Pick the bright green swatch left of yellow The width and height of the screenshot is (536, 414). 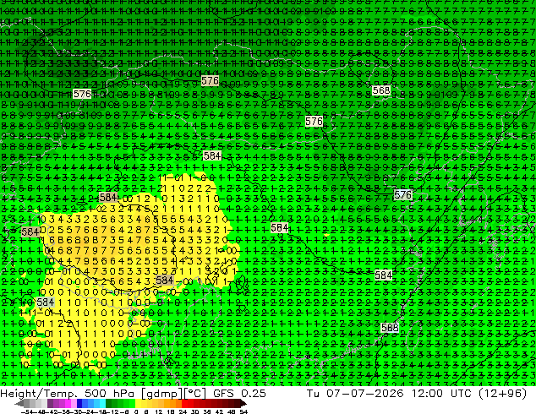[x=132, y=403]
